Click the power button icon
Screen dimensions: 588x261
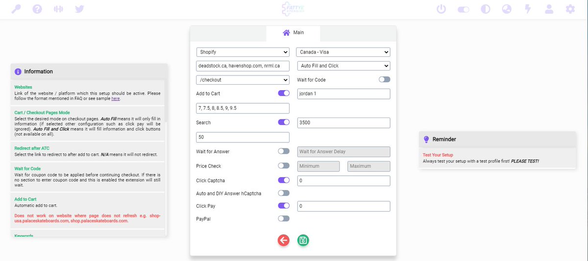pos(441,9)
